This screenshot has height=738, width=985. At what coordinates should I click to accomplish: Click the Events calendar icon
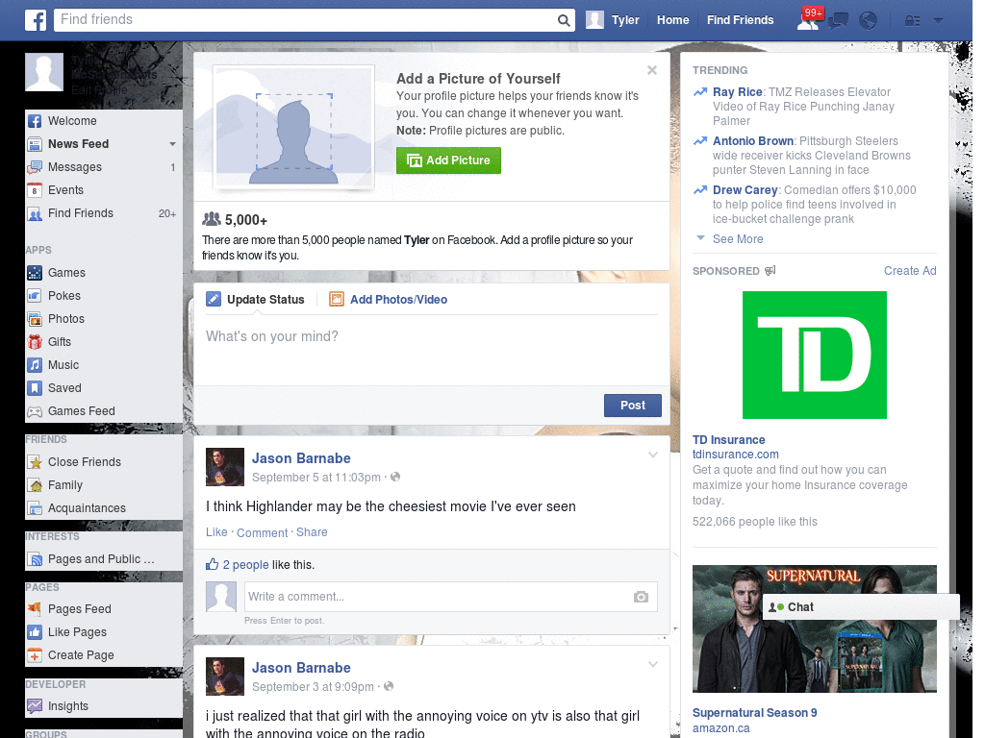pyautogui.click(x=35, y=190)
